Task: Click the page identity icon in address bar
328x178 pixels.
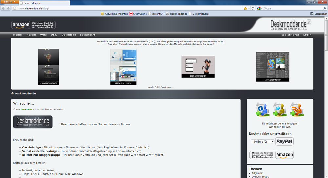Action: pos(15,8)
